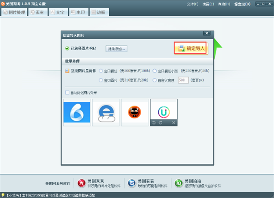Choose the 自定义宽度 custom width radio
The width and height of the screenshot is (274, 198).
(x=154, y=80)
